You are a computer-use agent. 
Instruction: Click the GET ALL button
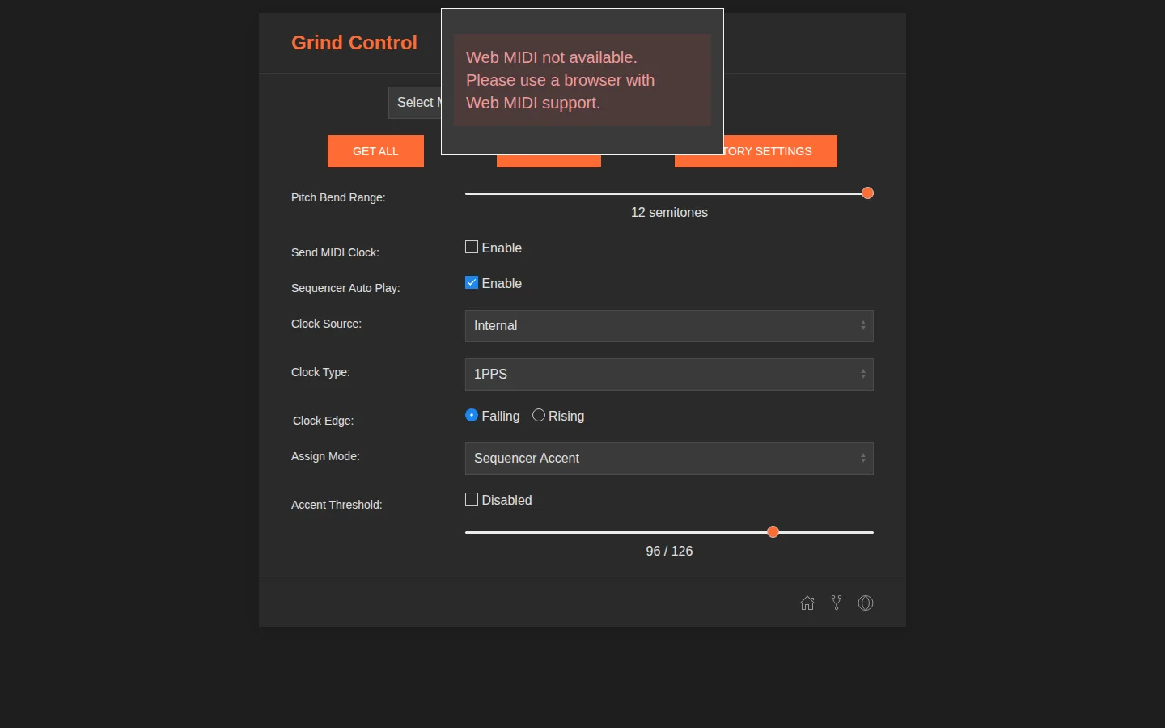point(375,151)
